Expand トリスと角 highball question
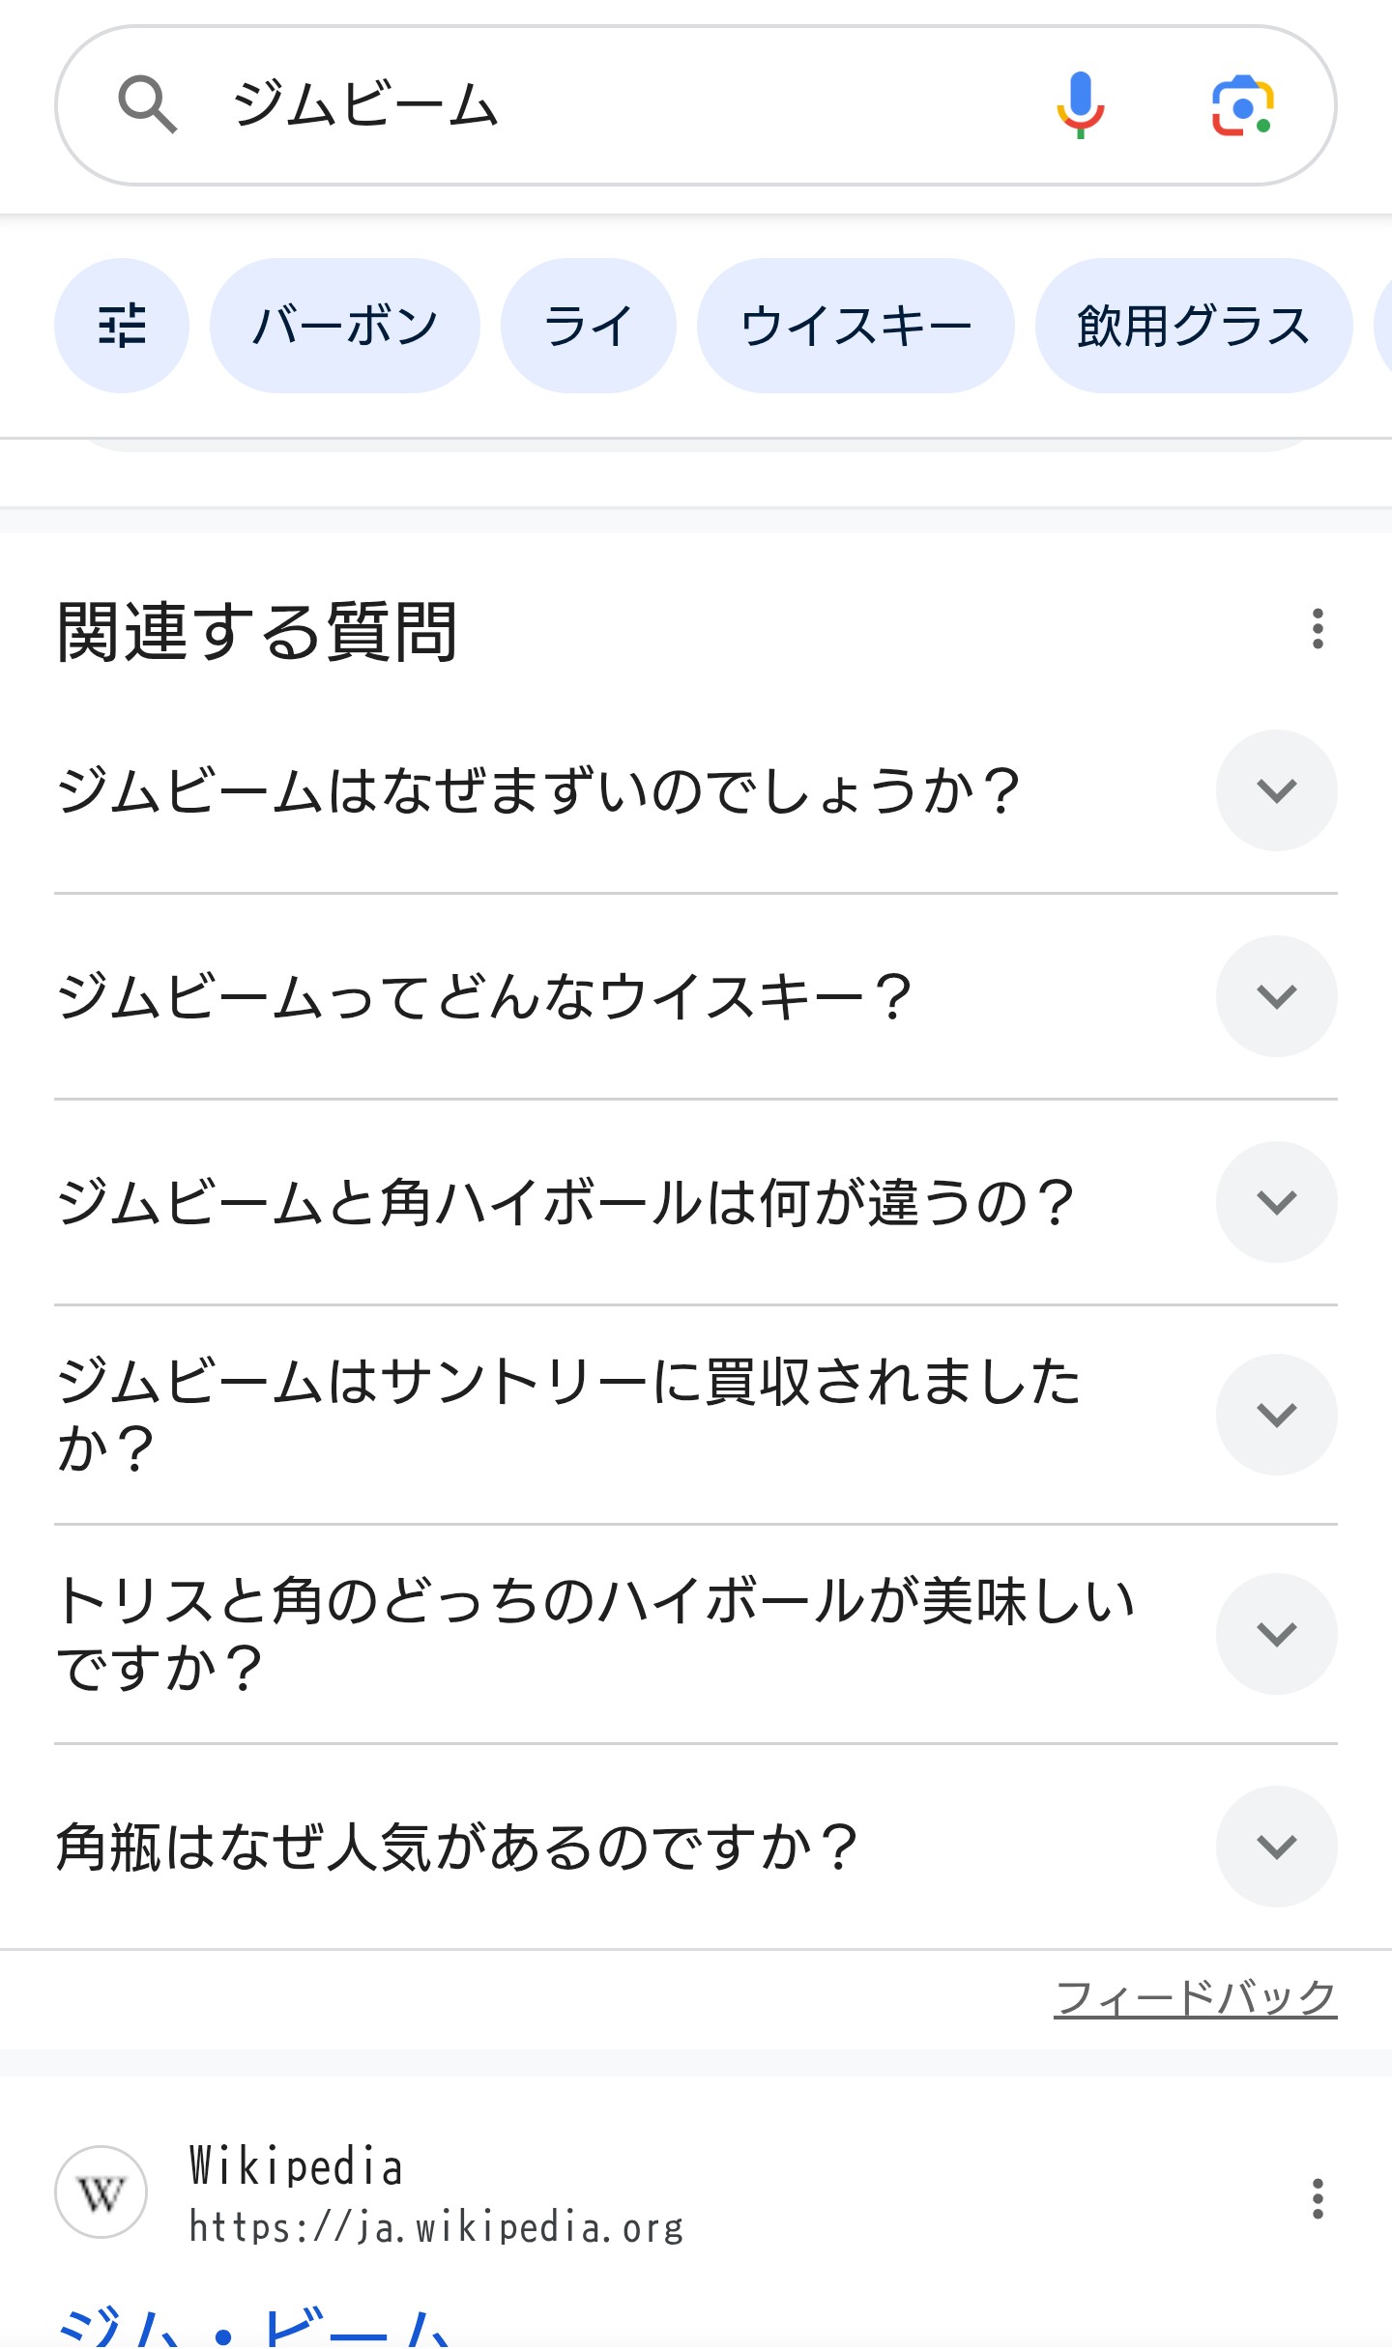This screenshot has height=2349, width=1392. point(1276,1634)
